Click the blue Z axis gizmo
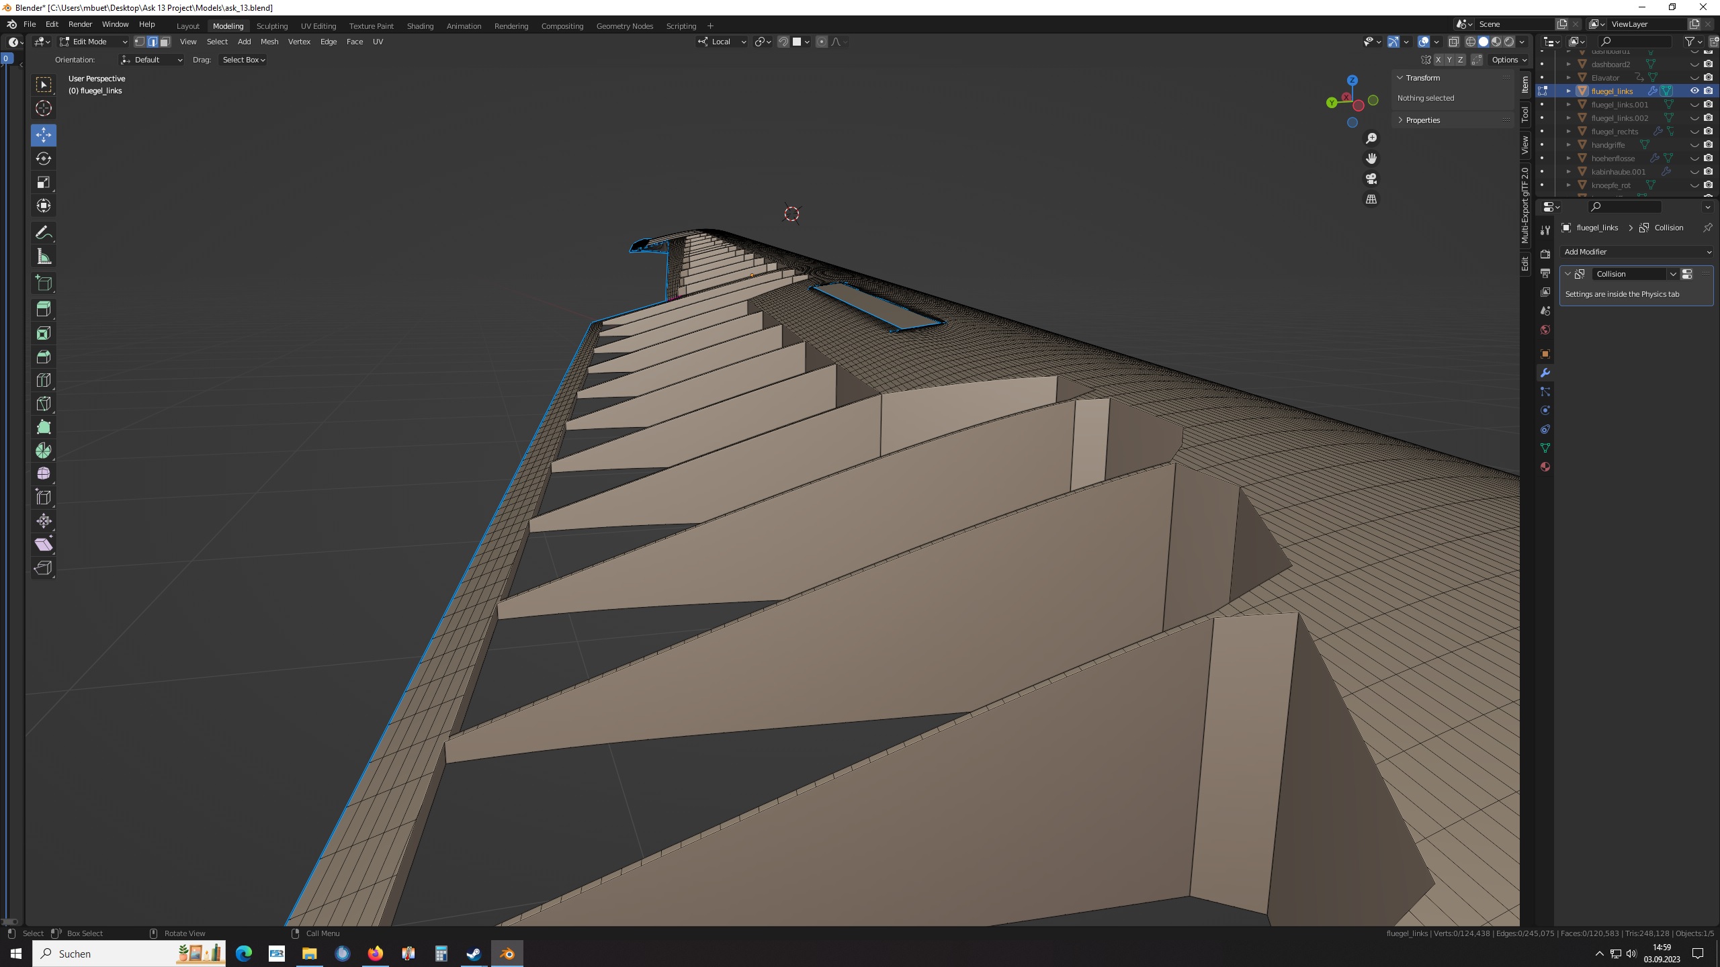Viewport: 1720px width, 967px height. click(1352, 80)
